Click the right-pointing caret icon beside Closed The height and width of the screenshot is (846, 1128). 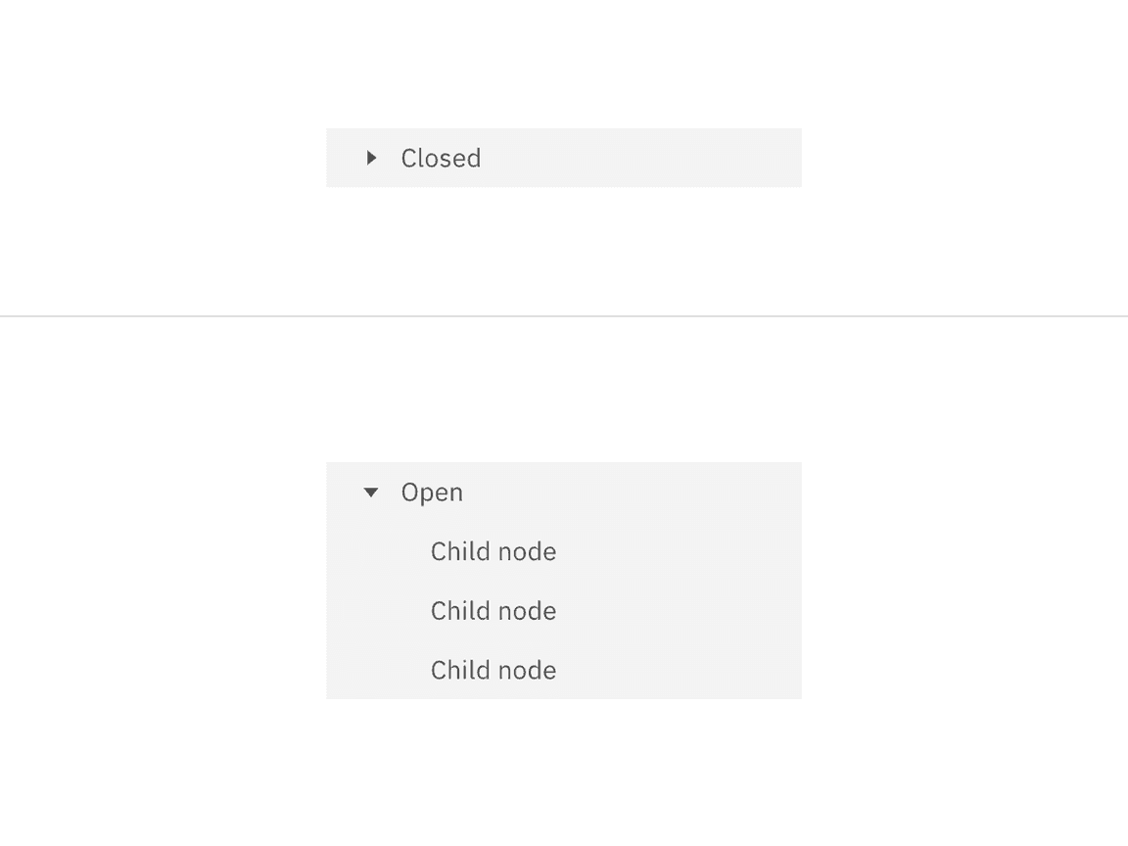coord(371,158)
